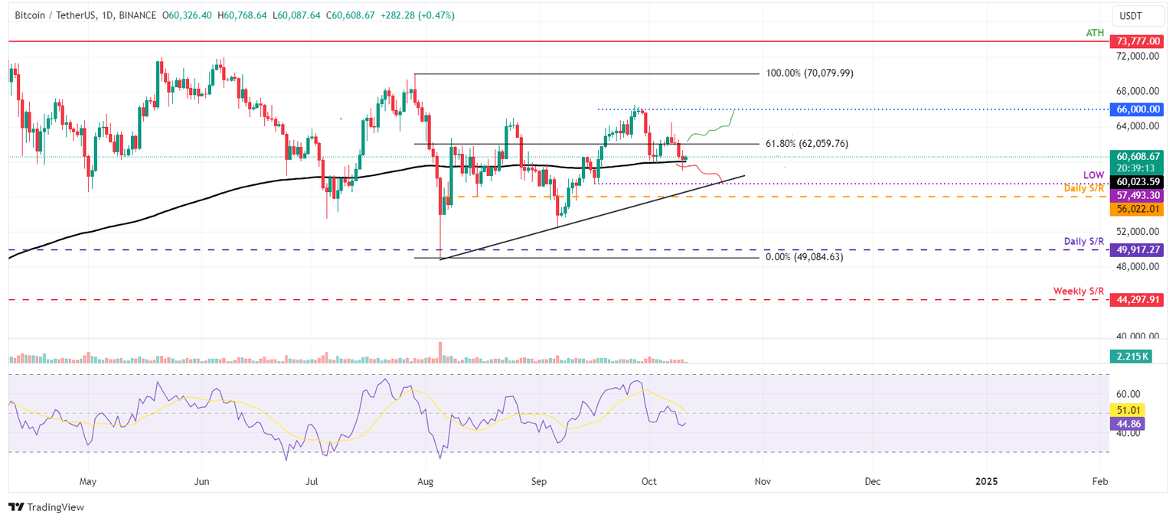The image size is (1176, 521).
Task: Click 2025 on the time axis
Action: tap(986, 482)
